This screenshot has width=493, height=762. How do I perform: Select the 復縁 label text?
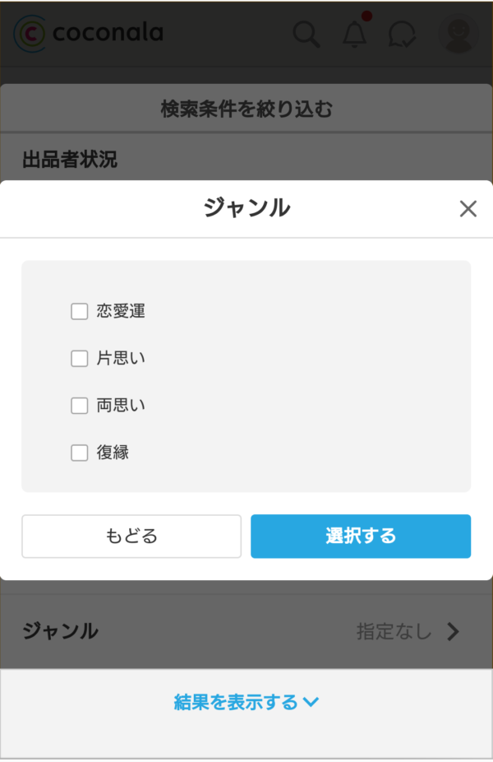[x=113, y=453]
